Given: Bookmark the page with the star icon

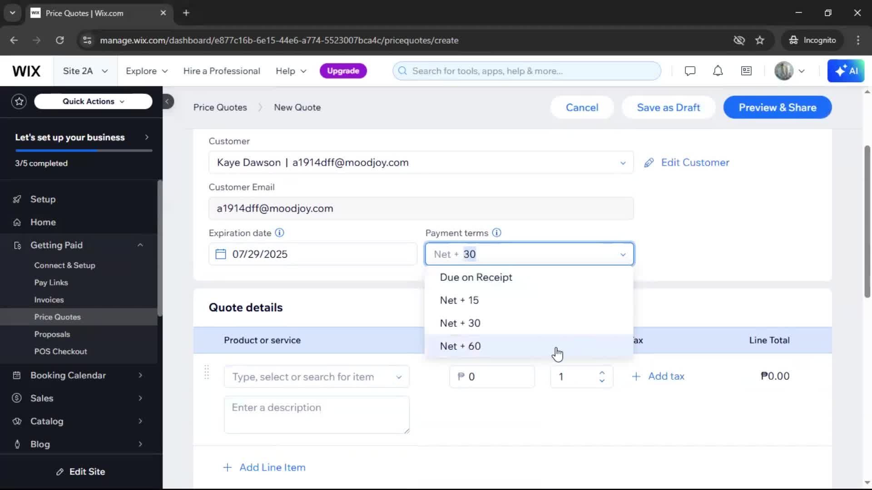Looking at the screenshot, I should (760, 40).
